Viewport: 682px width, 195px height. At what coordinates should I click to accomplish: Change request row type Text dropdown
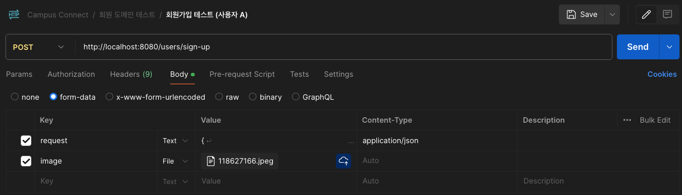[175, 141]
